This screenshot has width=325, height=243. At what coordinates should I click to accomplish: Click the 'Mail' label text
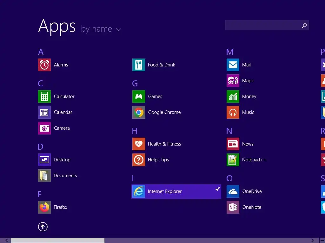click(246, 65)
